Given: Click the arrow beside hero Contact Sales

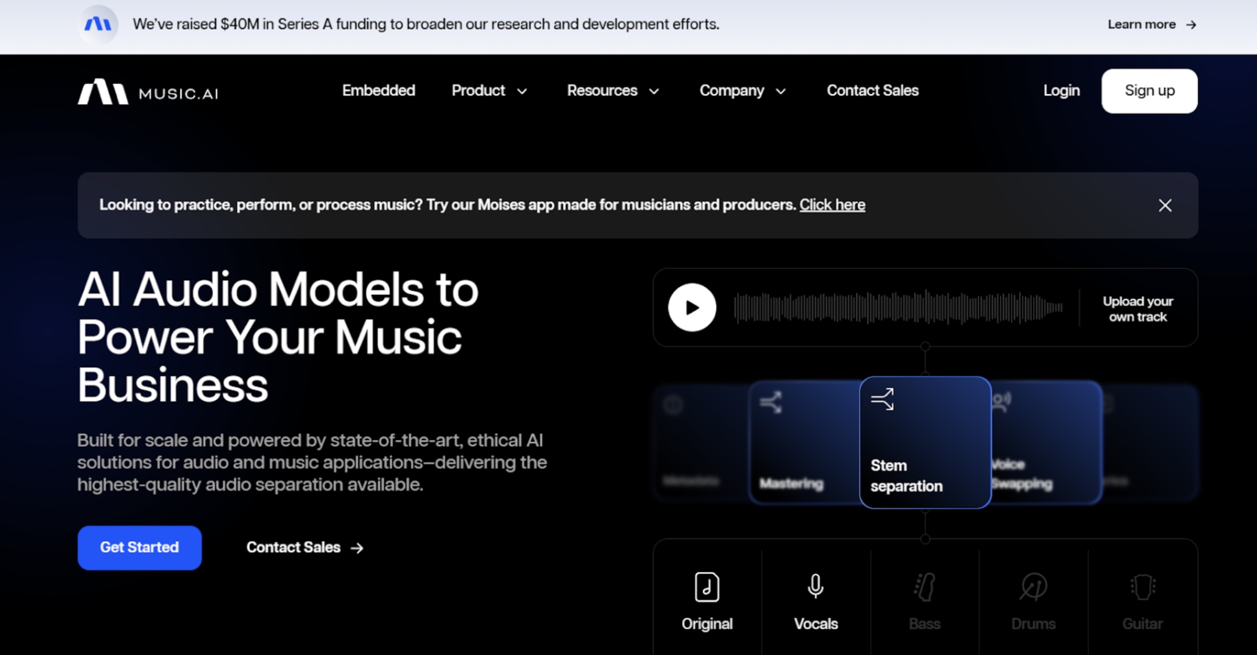Looking at the screenshot, I should (x=357, y=548).
